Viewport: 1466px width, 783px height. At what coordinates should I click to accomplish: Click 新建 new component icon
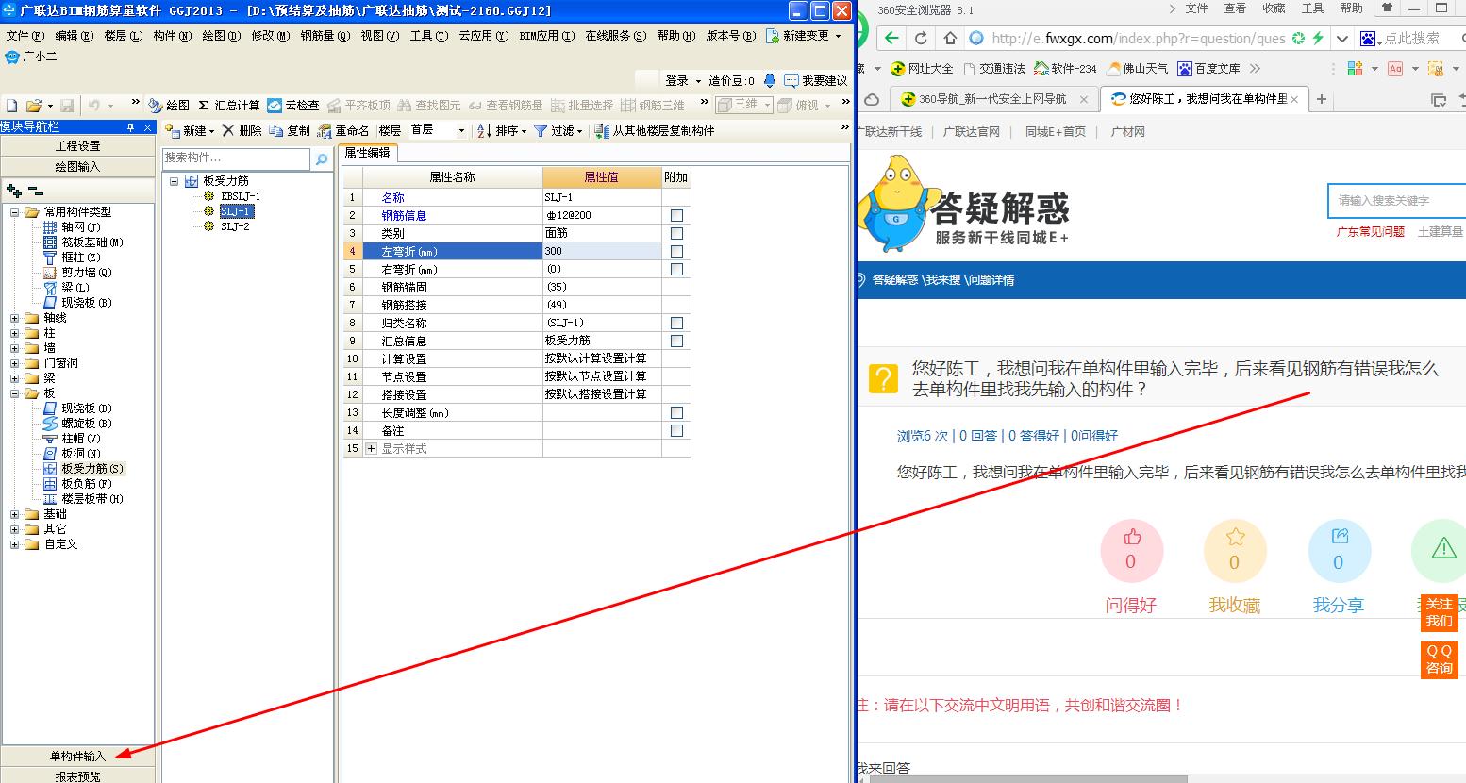189,131
